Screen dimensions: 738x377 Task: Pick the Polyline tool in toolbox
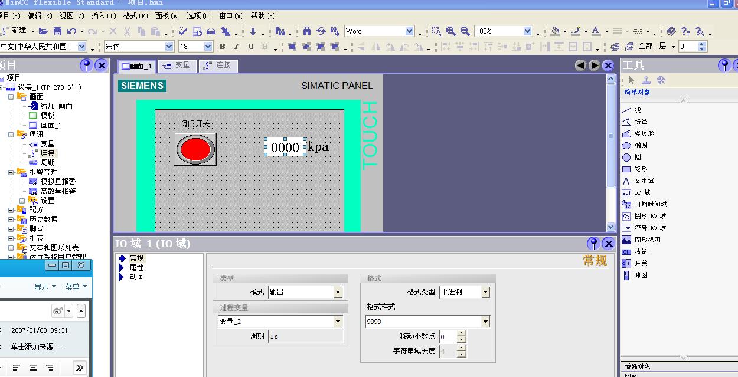pyautogui.click(x=635, y=122)
